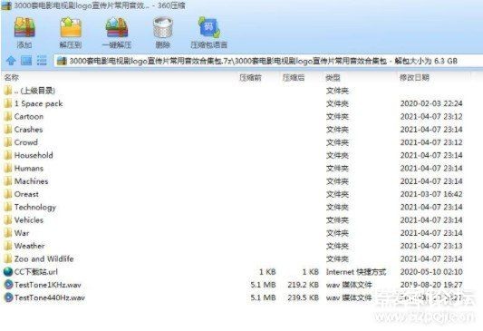The width and height of the screenshot is (483, 331).
Task: Click the 'Weather' folder name
Action: click(30, 246)
